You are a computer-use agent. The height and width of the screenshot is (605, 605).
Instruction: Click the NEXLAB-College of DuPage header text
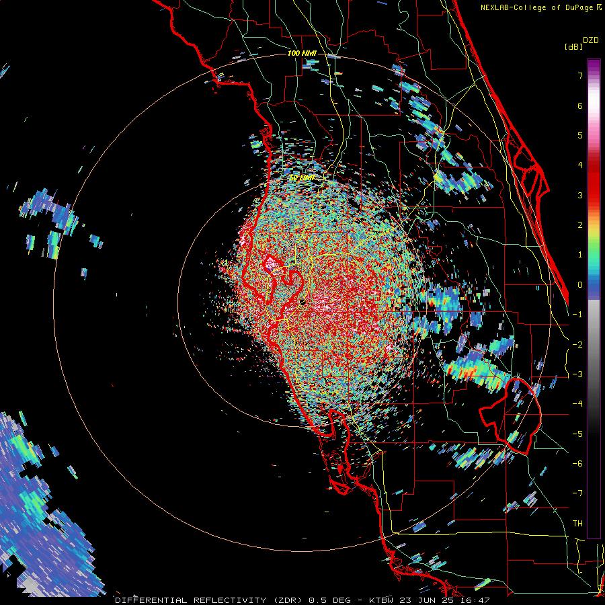pos(538,7)
